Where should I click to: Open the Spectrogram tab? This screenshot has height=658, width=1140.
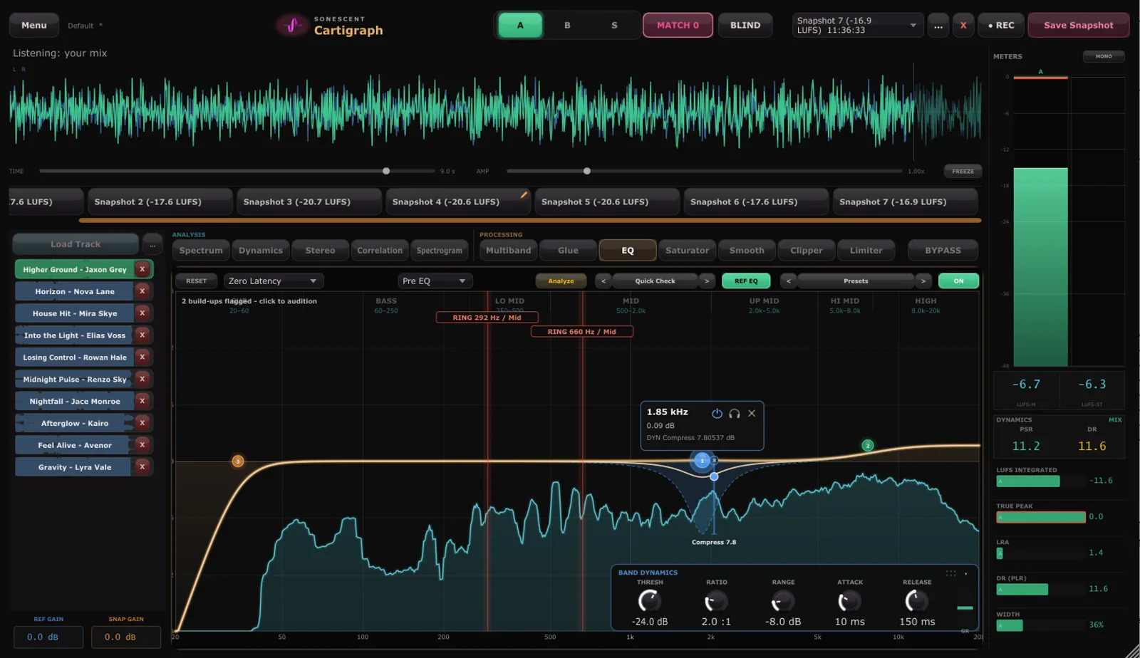(x=439, y=251)
